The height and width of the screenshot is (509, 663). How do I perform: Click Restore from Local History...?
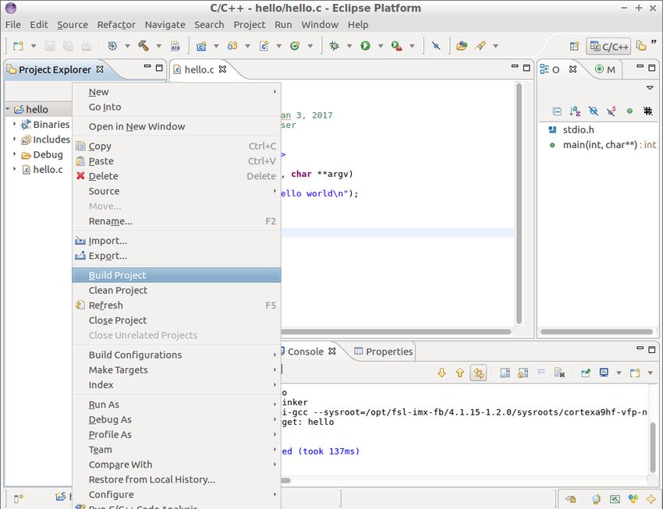coord(176,479)
